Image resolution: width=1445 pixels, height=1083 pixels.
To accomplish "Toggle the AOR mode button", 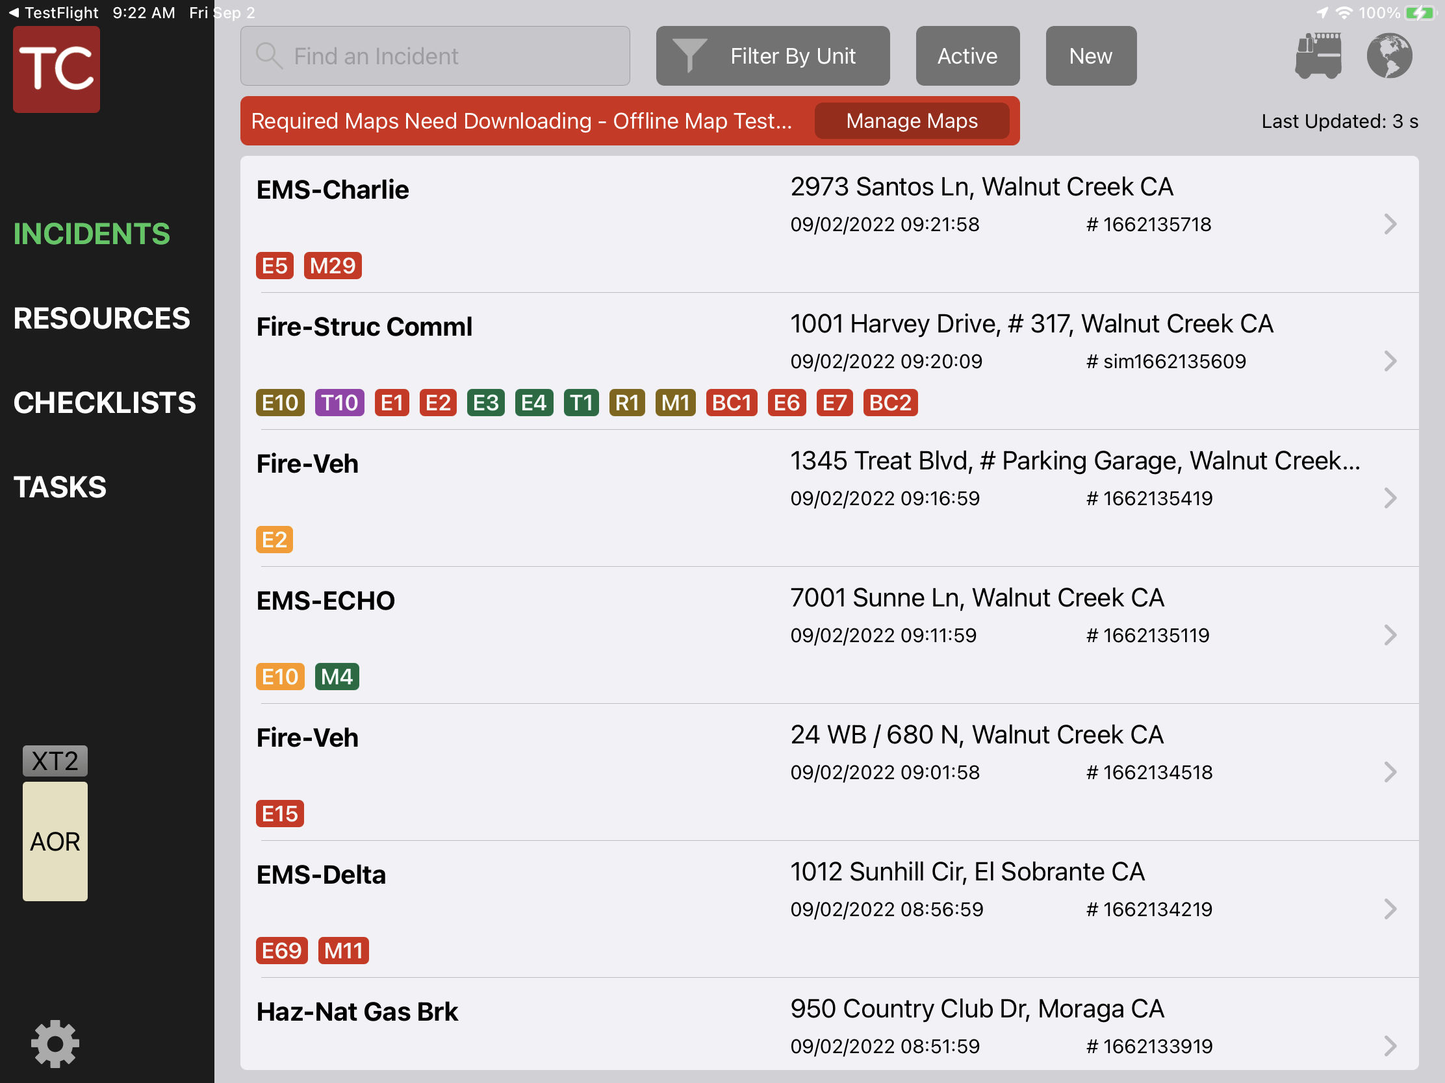I will 54,841.
